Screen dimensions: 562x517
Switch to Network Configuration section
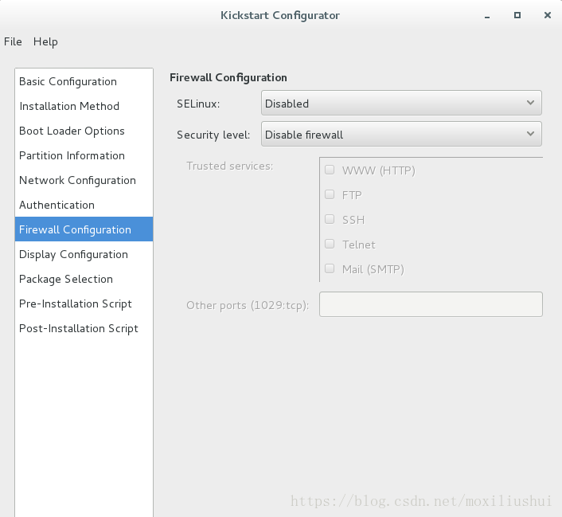pyautogui.click(x=84, y=180)
